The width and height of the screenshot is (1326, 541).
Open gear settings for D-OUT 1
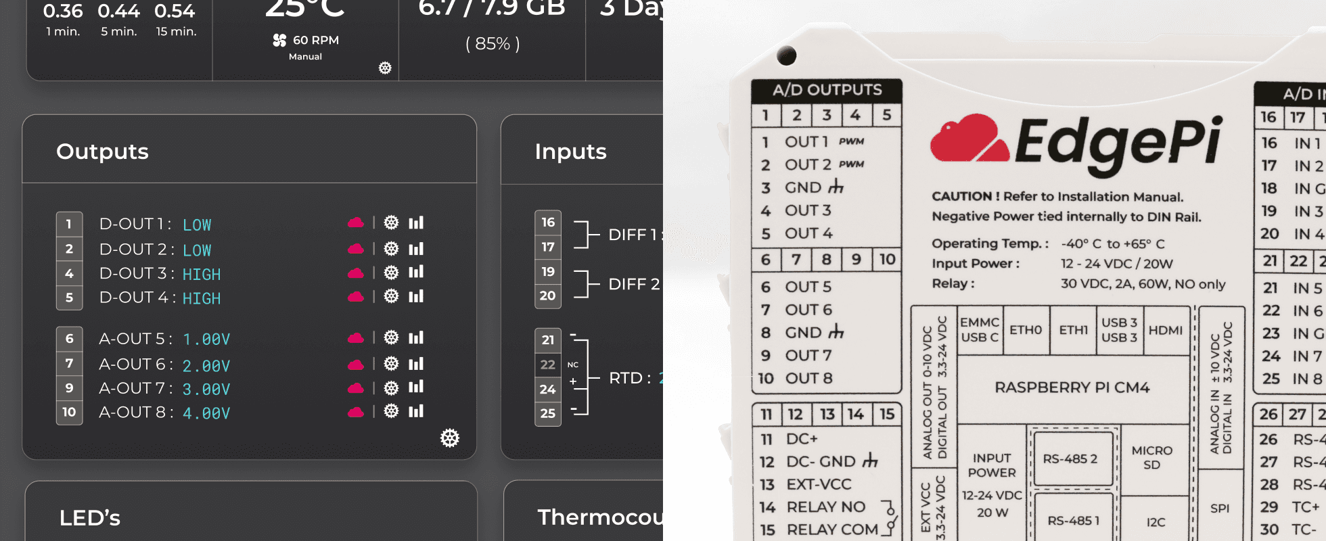click(x=391, y=222)
